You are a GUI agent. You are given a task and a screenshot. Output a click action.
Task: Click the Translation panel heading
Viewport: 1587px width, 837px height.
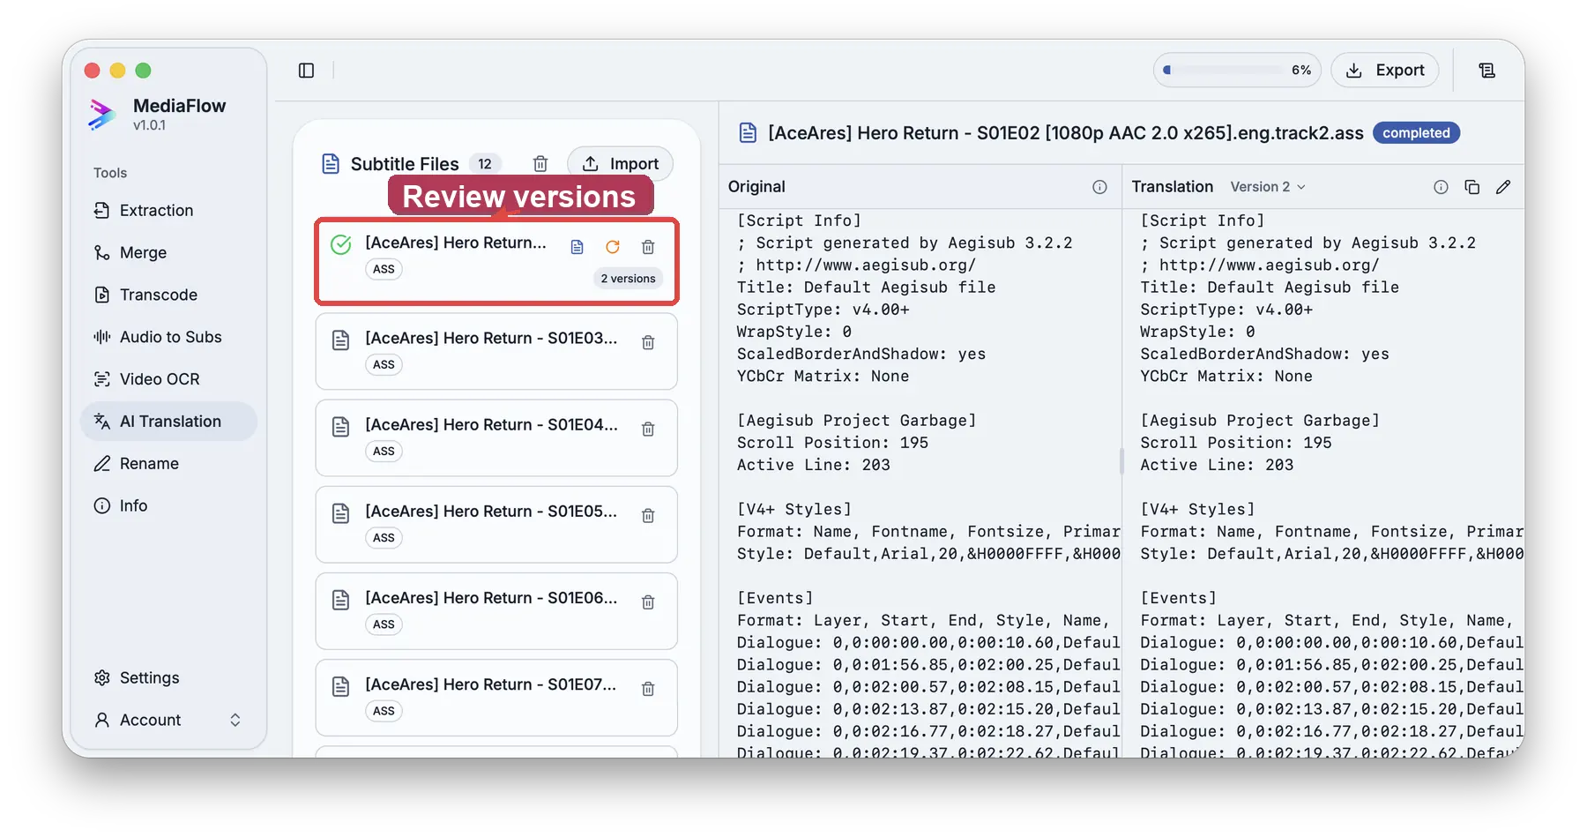[1173, 187]
